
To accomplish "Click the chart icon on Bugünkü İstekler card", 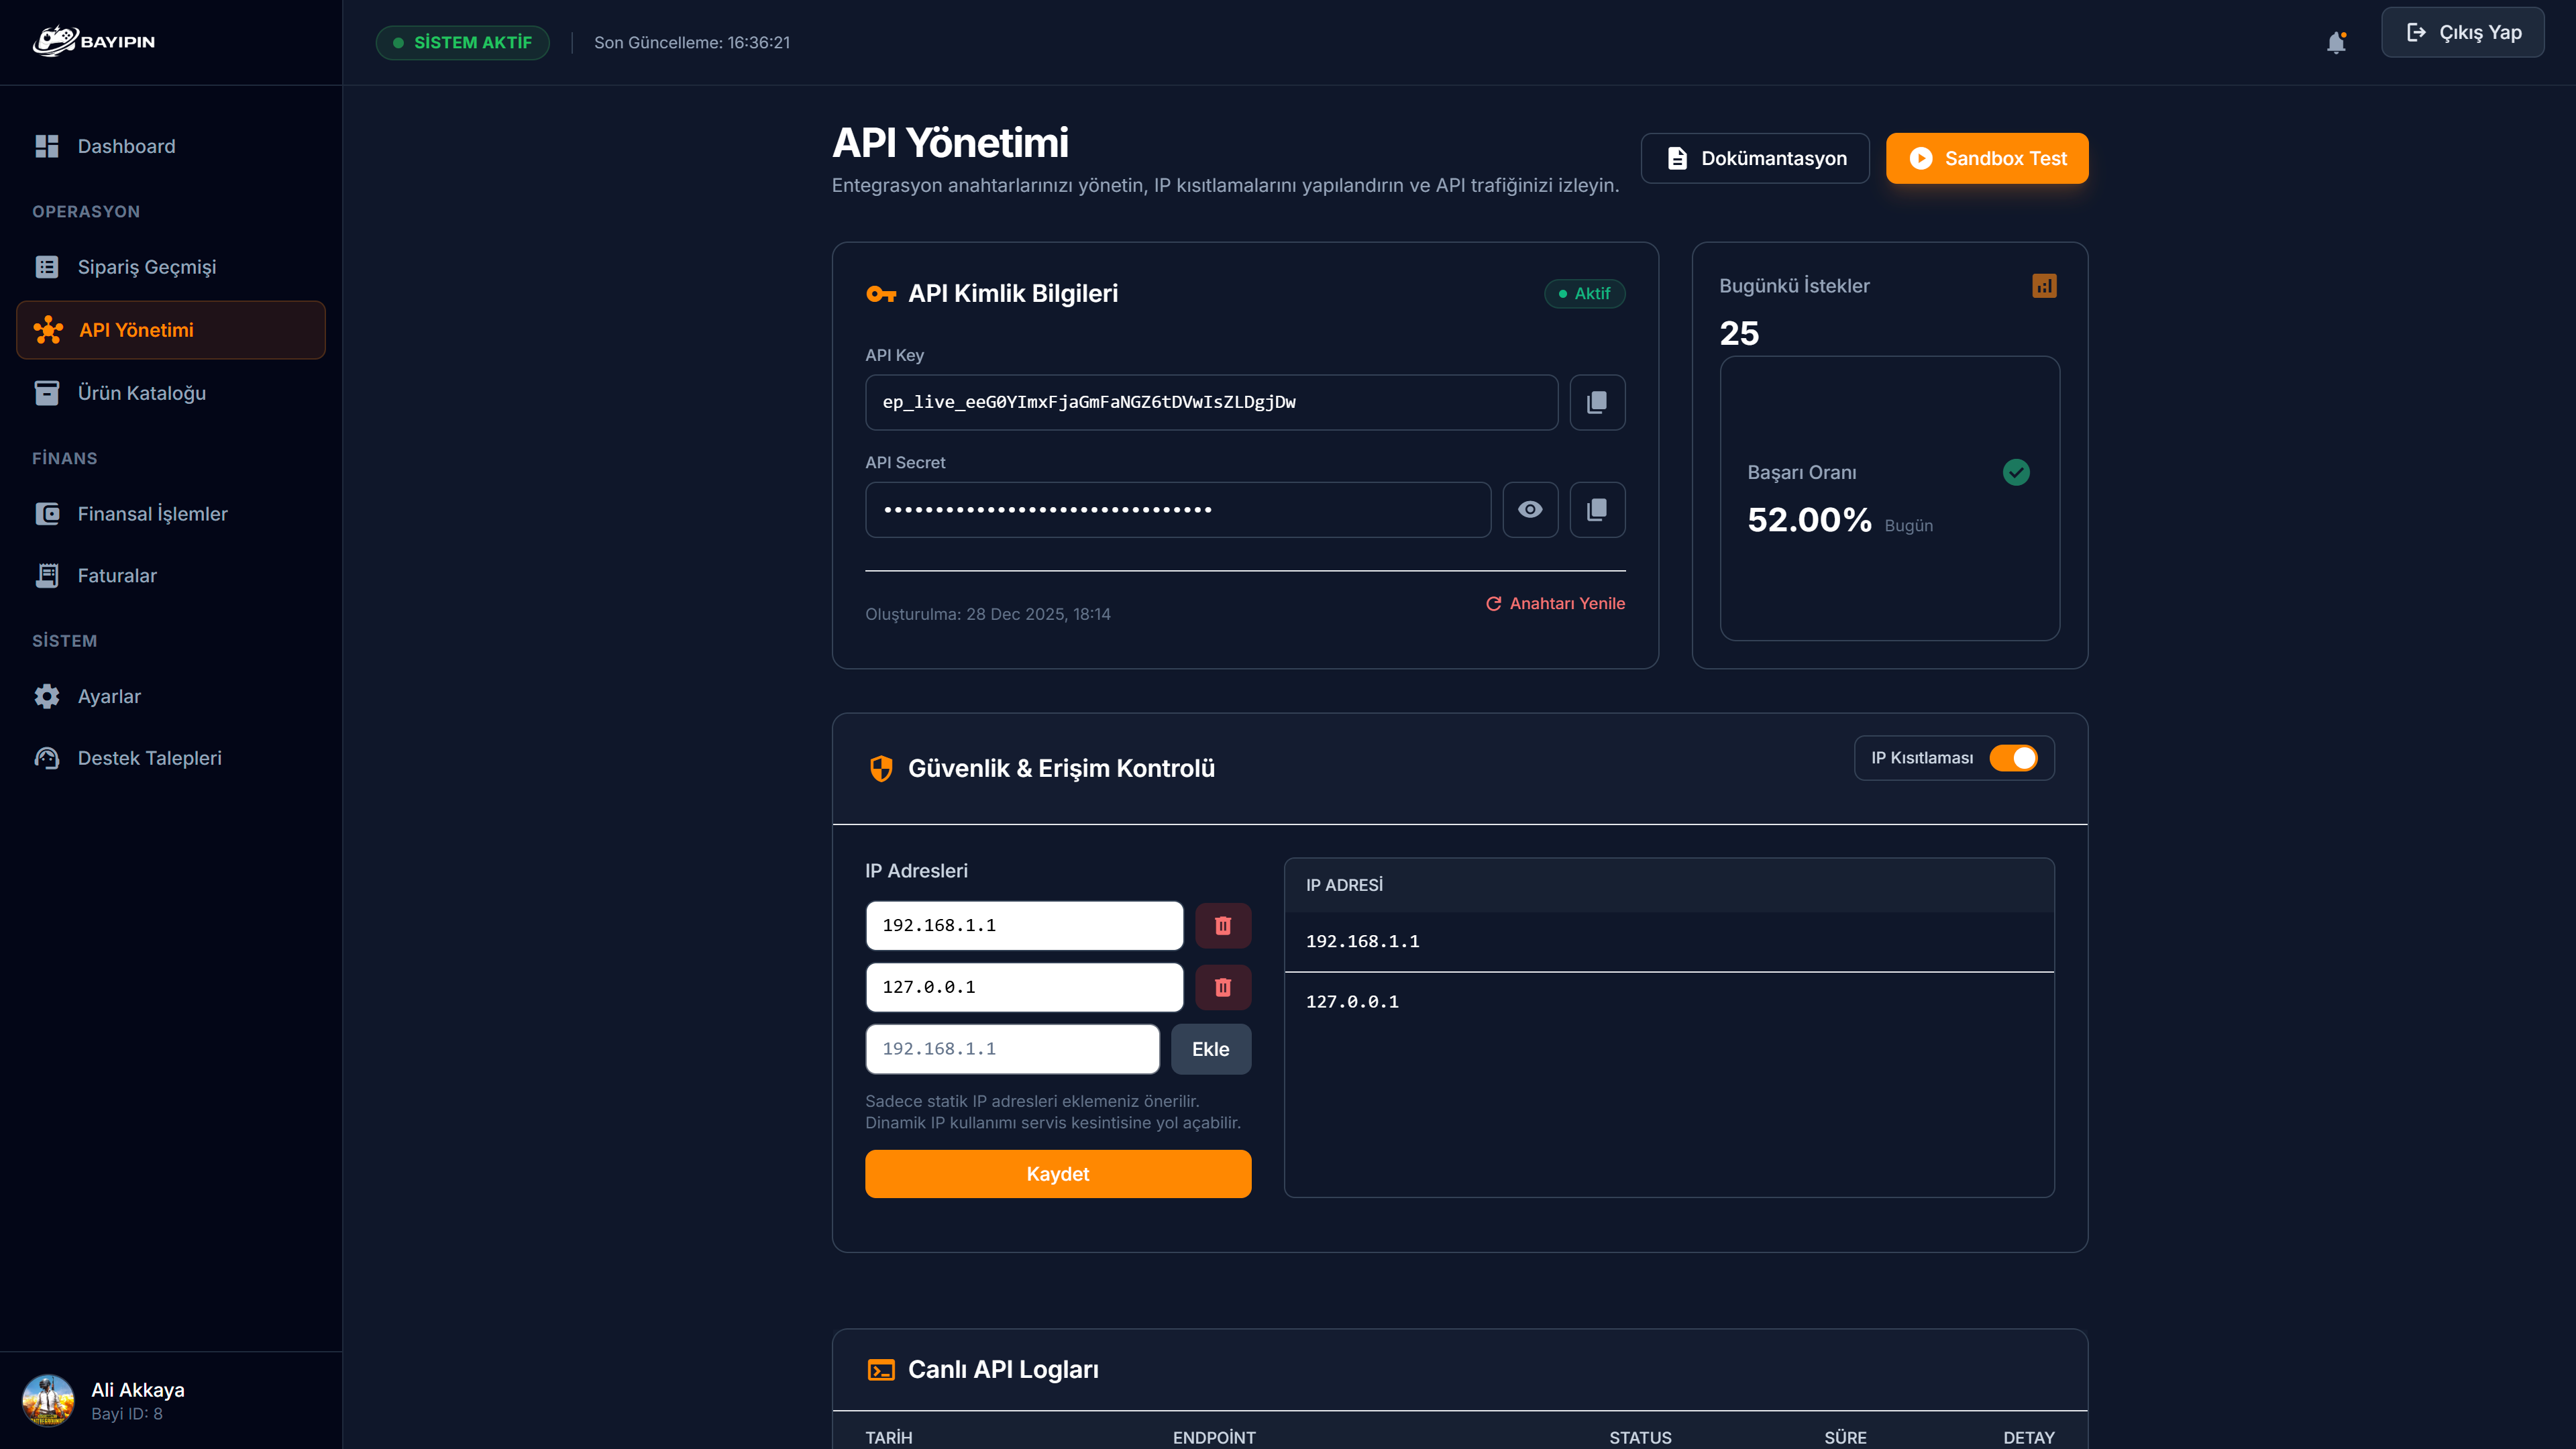I will (2044, 285).
